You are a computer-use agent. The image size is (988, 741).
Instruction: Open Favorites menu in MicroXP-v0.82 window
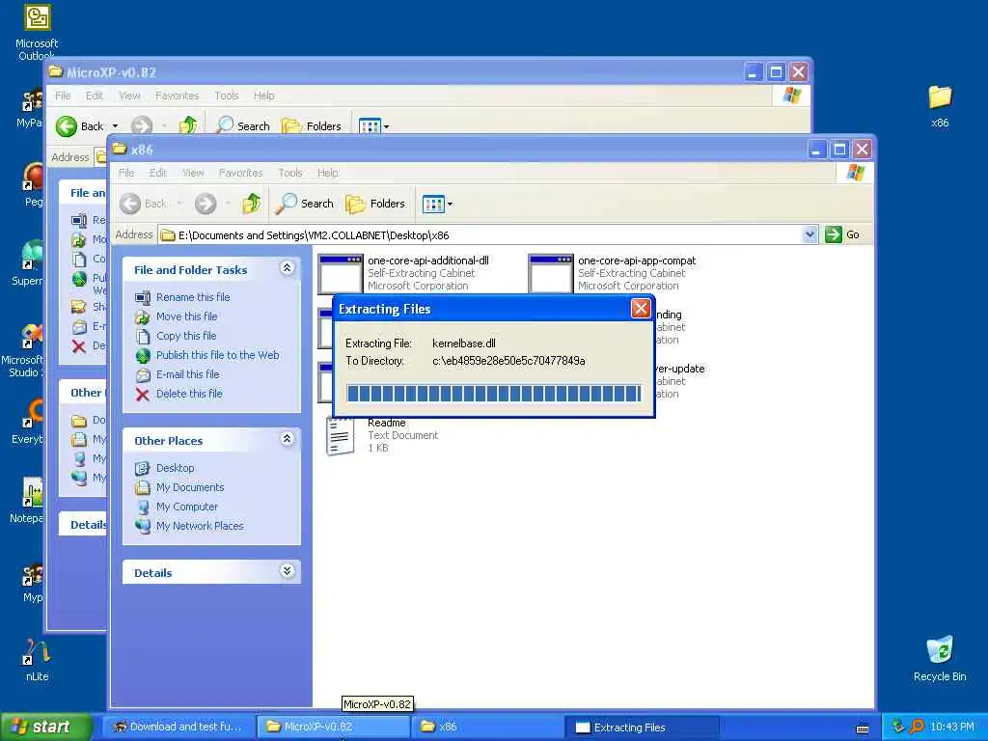click(x=178, y=96)
